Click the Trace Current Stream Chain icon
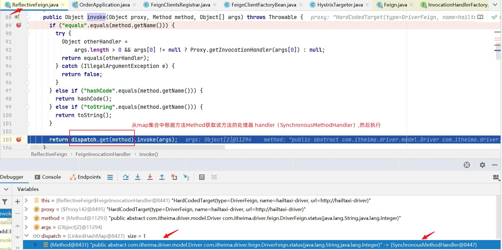The image size is (502, 250). tap(214, 177)
